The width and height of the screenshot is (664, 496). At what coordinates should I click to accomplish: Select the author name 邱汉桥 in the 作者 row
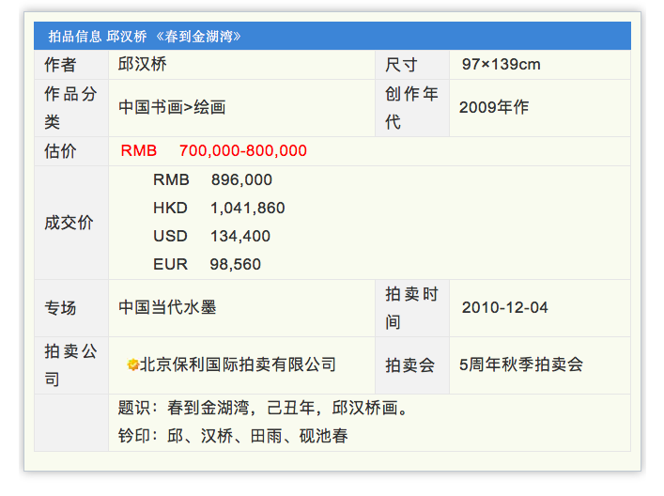[x=143, y=65]
